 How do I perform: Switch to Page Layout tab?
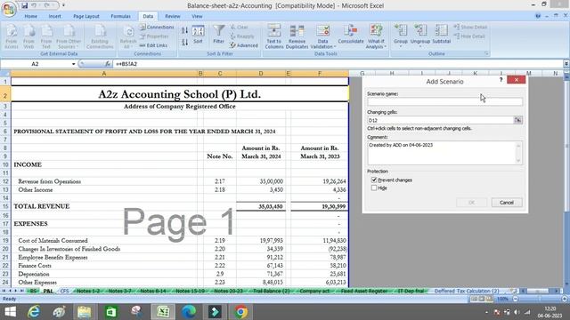86,16
